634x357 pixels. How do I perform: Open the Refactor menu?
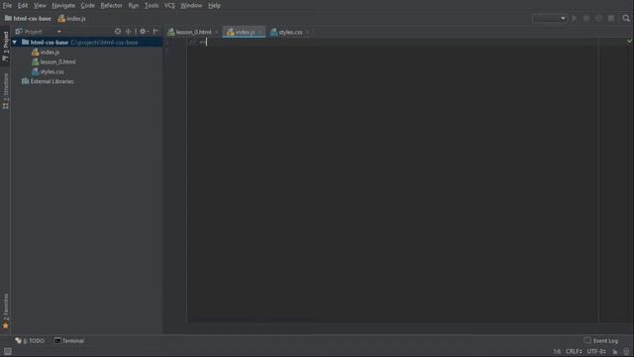tap(111, 6)
